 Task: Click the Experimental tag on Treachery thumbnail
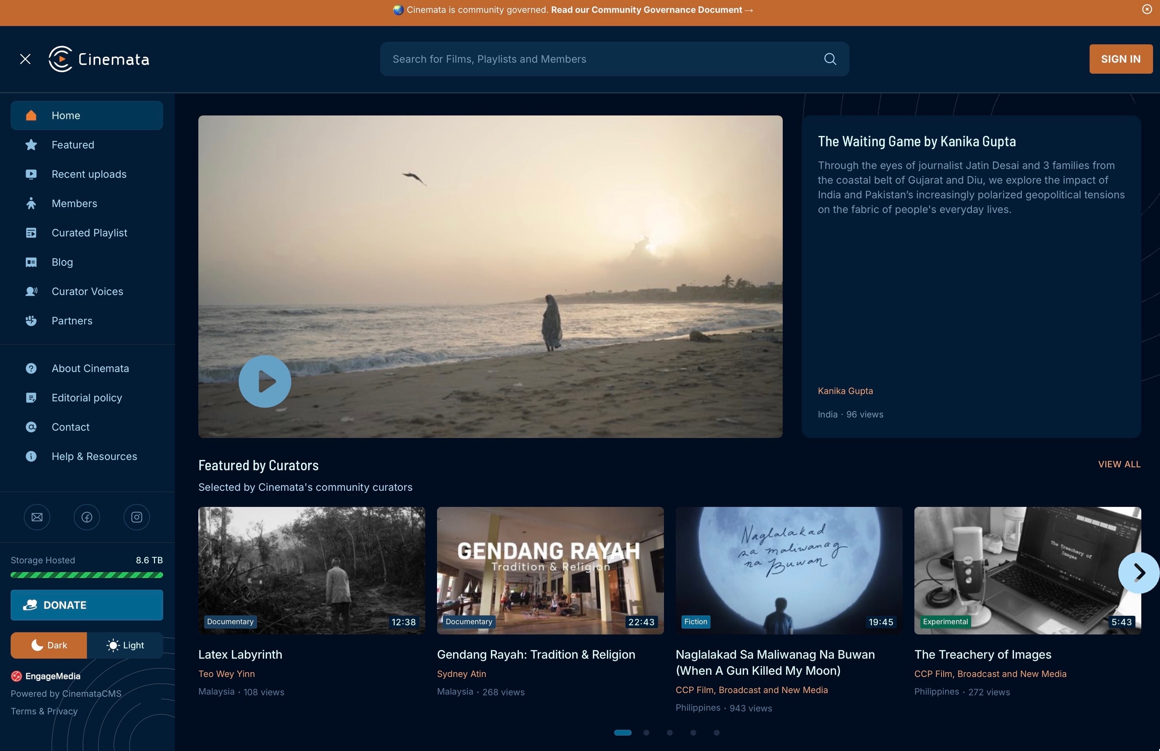[946, 622]
